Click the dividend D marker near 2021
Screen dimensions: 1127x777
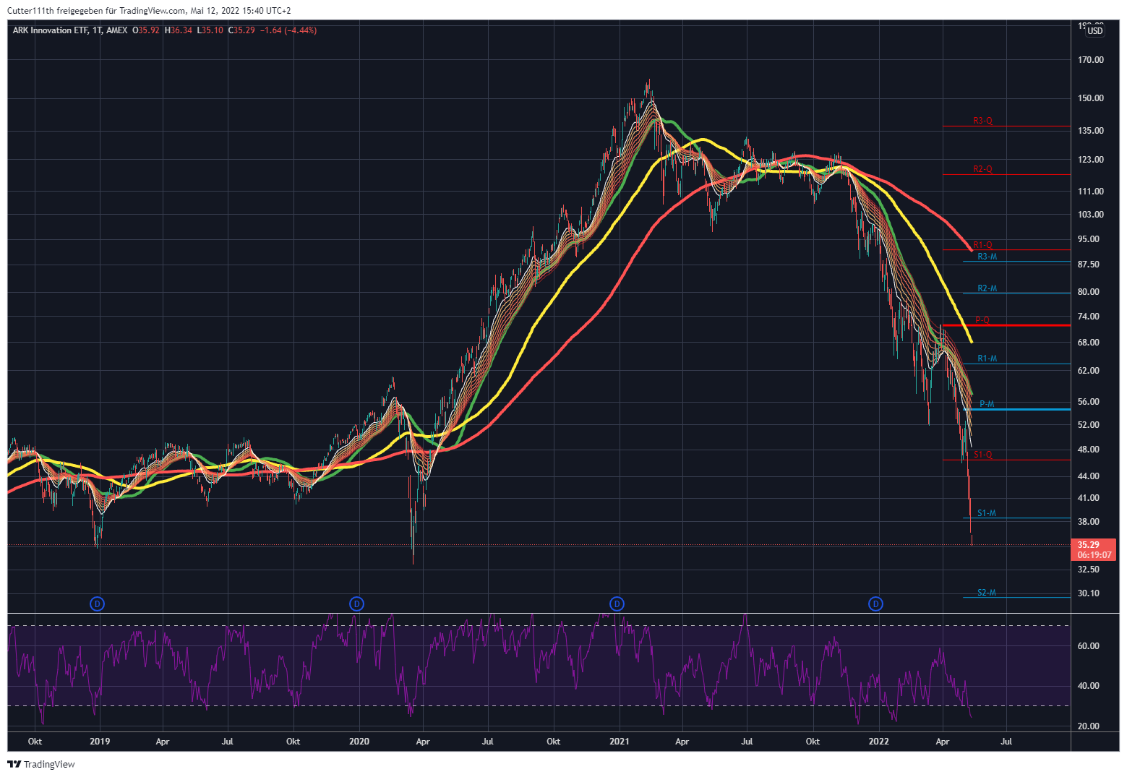click(x=617, y=604)
